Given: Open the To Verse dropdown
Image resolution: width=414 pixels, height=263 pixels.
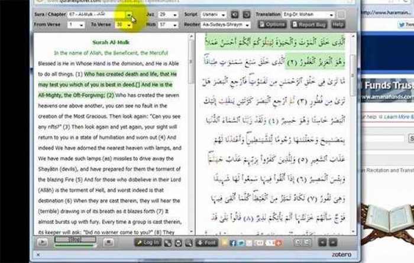Looking at the screenshot, I should click(x=124, y=25).
